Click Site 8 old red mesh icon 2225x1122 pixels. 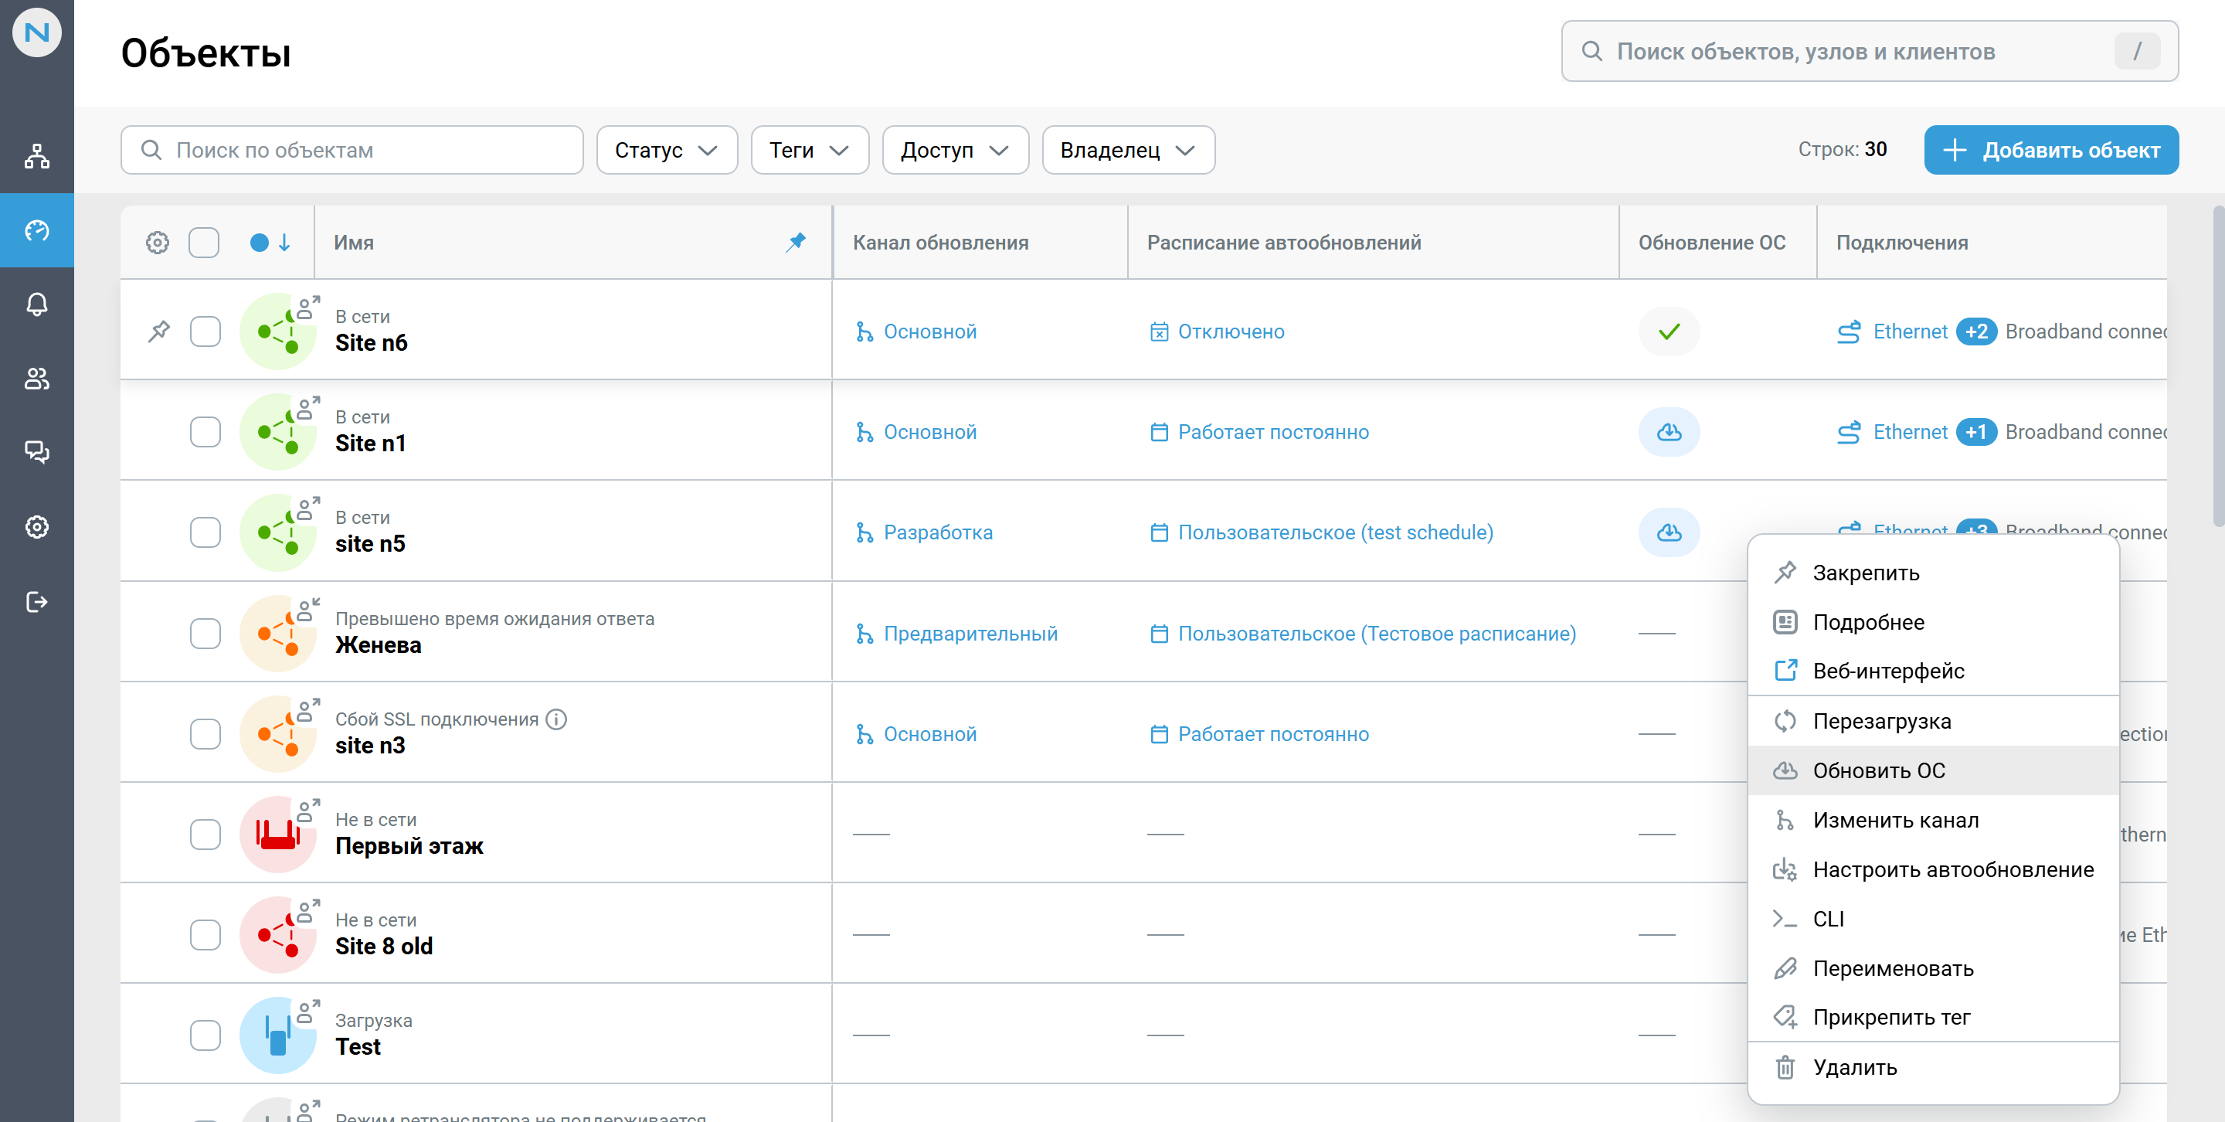pos(277,934)
